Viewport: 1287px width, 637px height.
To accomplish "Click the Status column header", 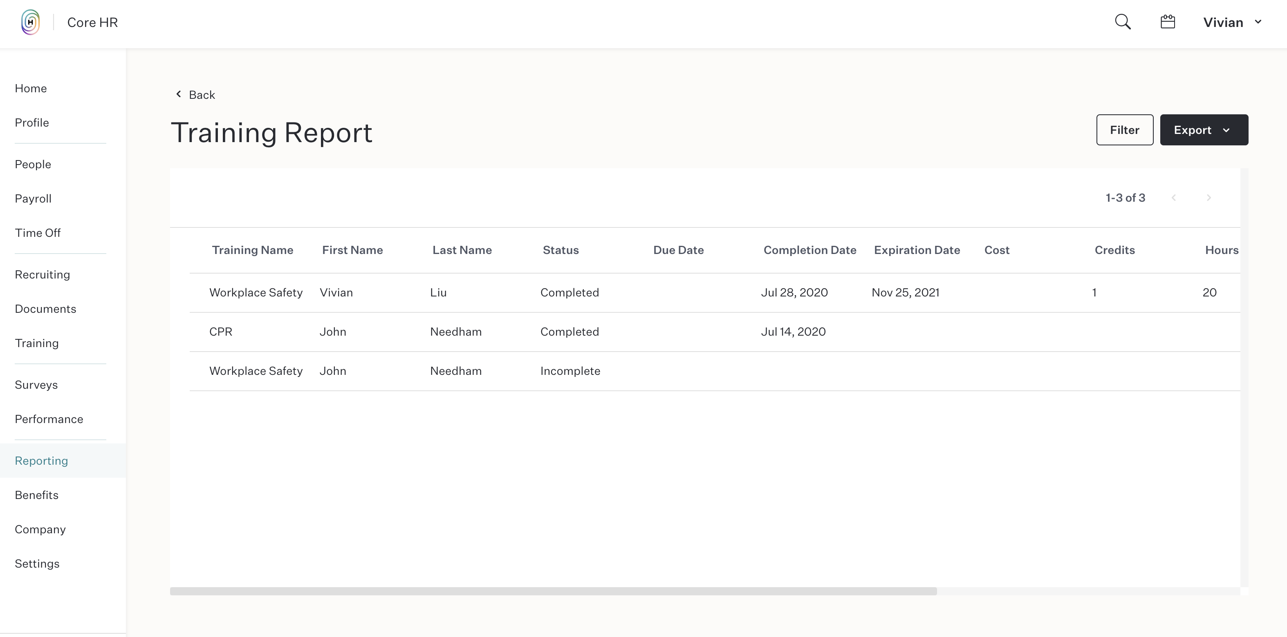I will [x=561, y=250].
